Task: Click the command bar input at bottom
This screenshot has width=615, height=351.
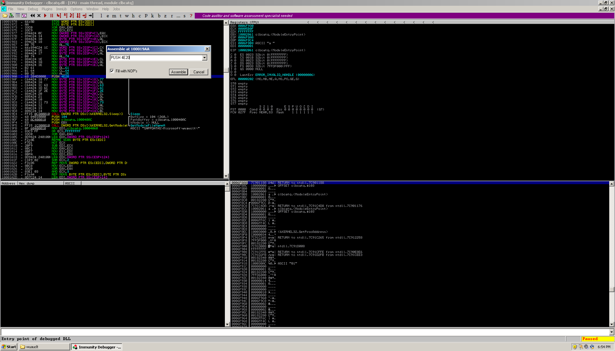Action: [305, 332]
